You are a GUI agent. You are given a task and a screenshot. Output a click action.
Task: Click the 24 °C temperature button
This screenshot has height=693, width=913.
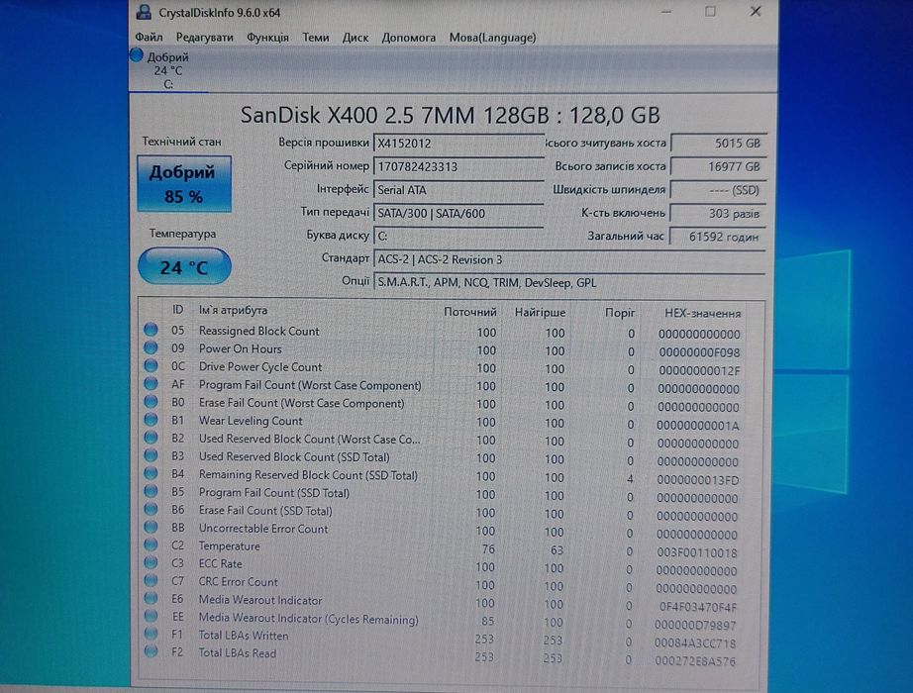[x=184, y=266]
